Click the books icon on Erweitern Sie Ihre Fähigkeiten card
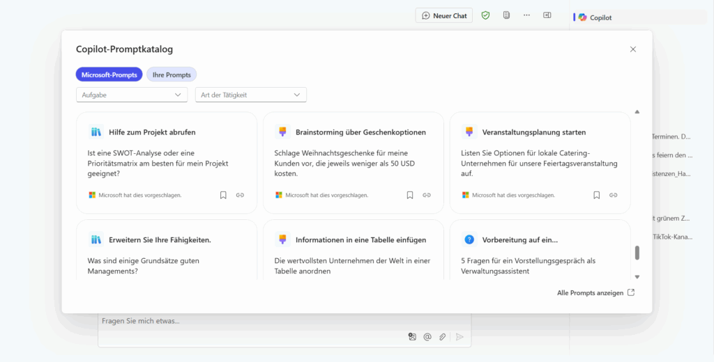 (96, 239)
